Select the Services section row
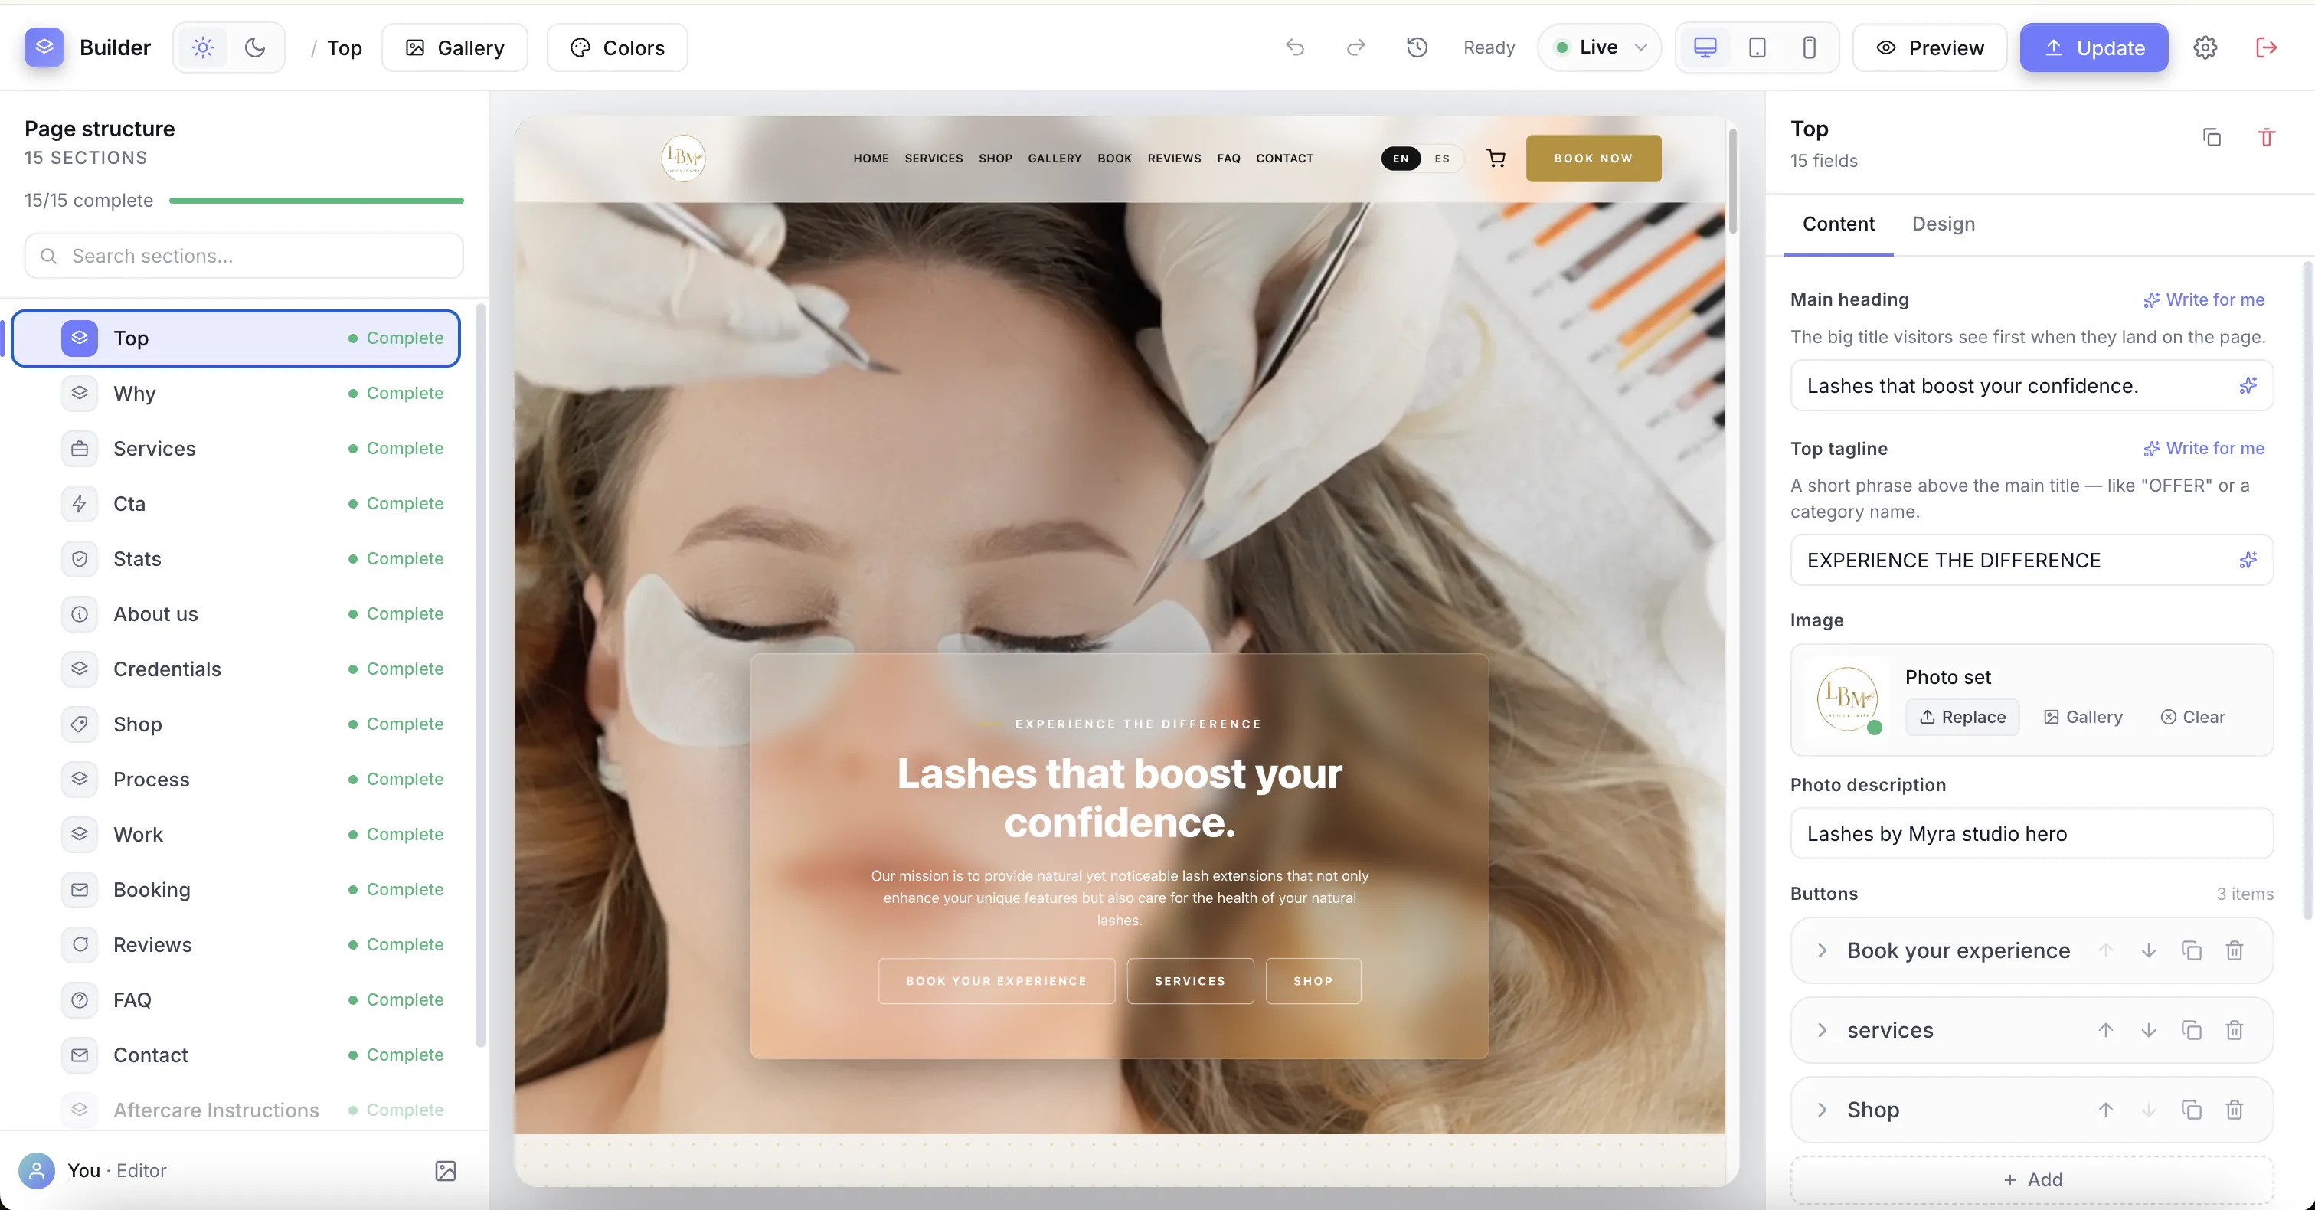 coord(237,448)
